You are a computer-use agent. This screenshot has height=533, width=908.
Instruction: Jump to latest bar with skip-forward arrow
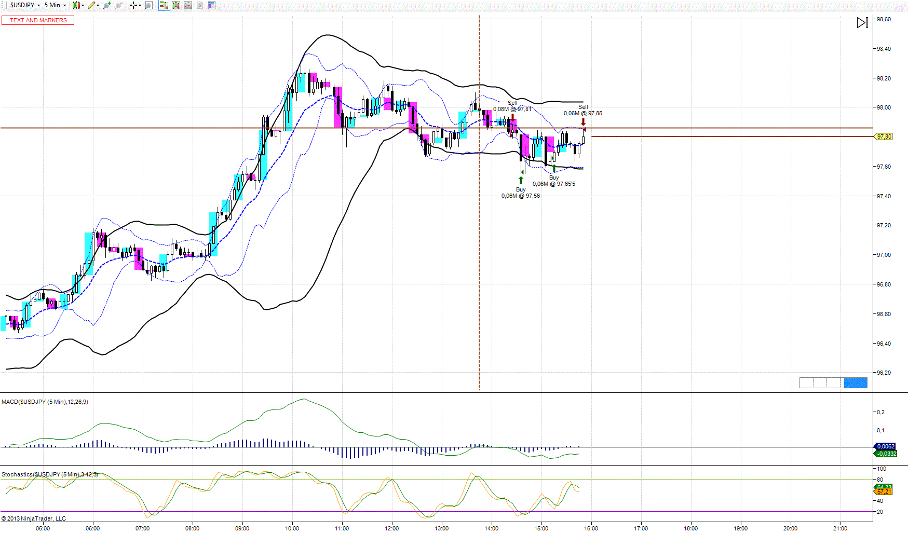(x=862, y=23)
